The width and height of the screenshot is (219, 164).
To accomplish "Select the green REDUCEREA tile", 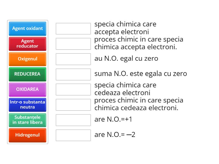I will (28, 74).
